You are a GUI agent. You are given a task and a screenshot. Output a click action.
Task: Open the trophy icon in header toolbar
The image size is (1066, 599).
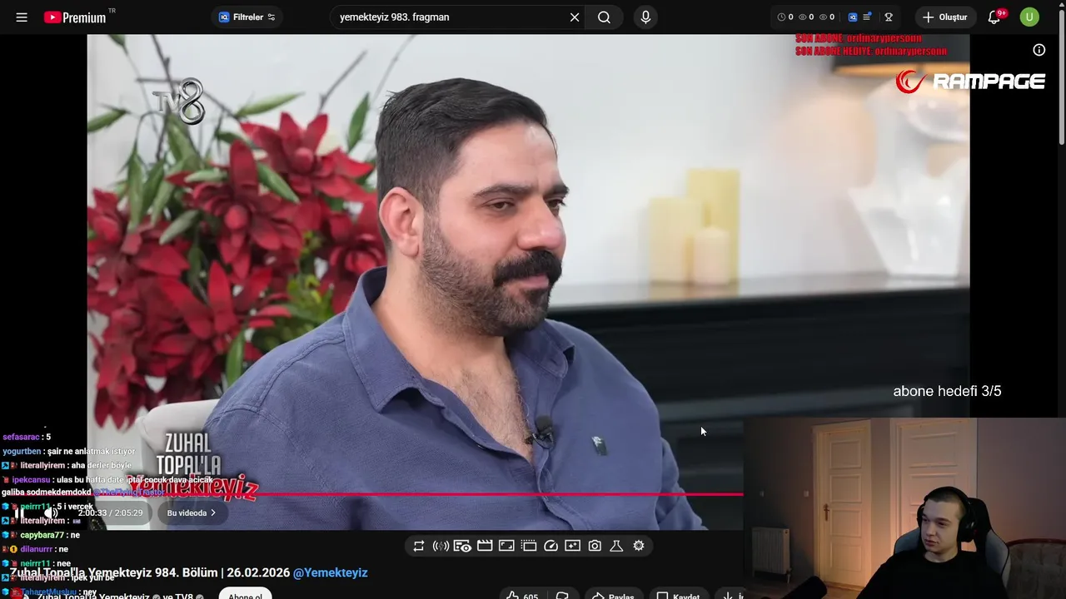[x=889, y=17]
